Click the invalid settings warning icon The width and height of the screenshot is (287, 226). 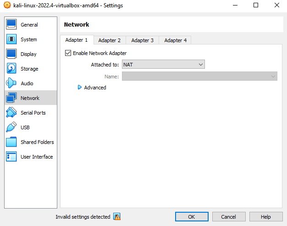click(x=117, y=217)
